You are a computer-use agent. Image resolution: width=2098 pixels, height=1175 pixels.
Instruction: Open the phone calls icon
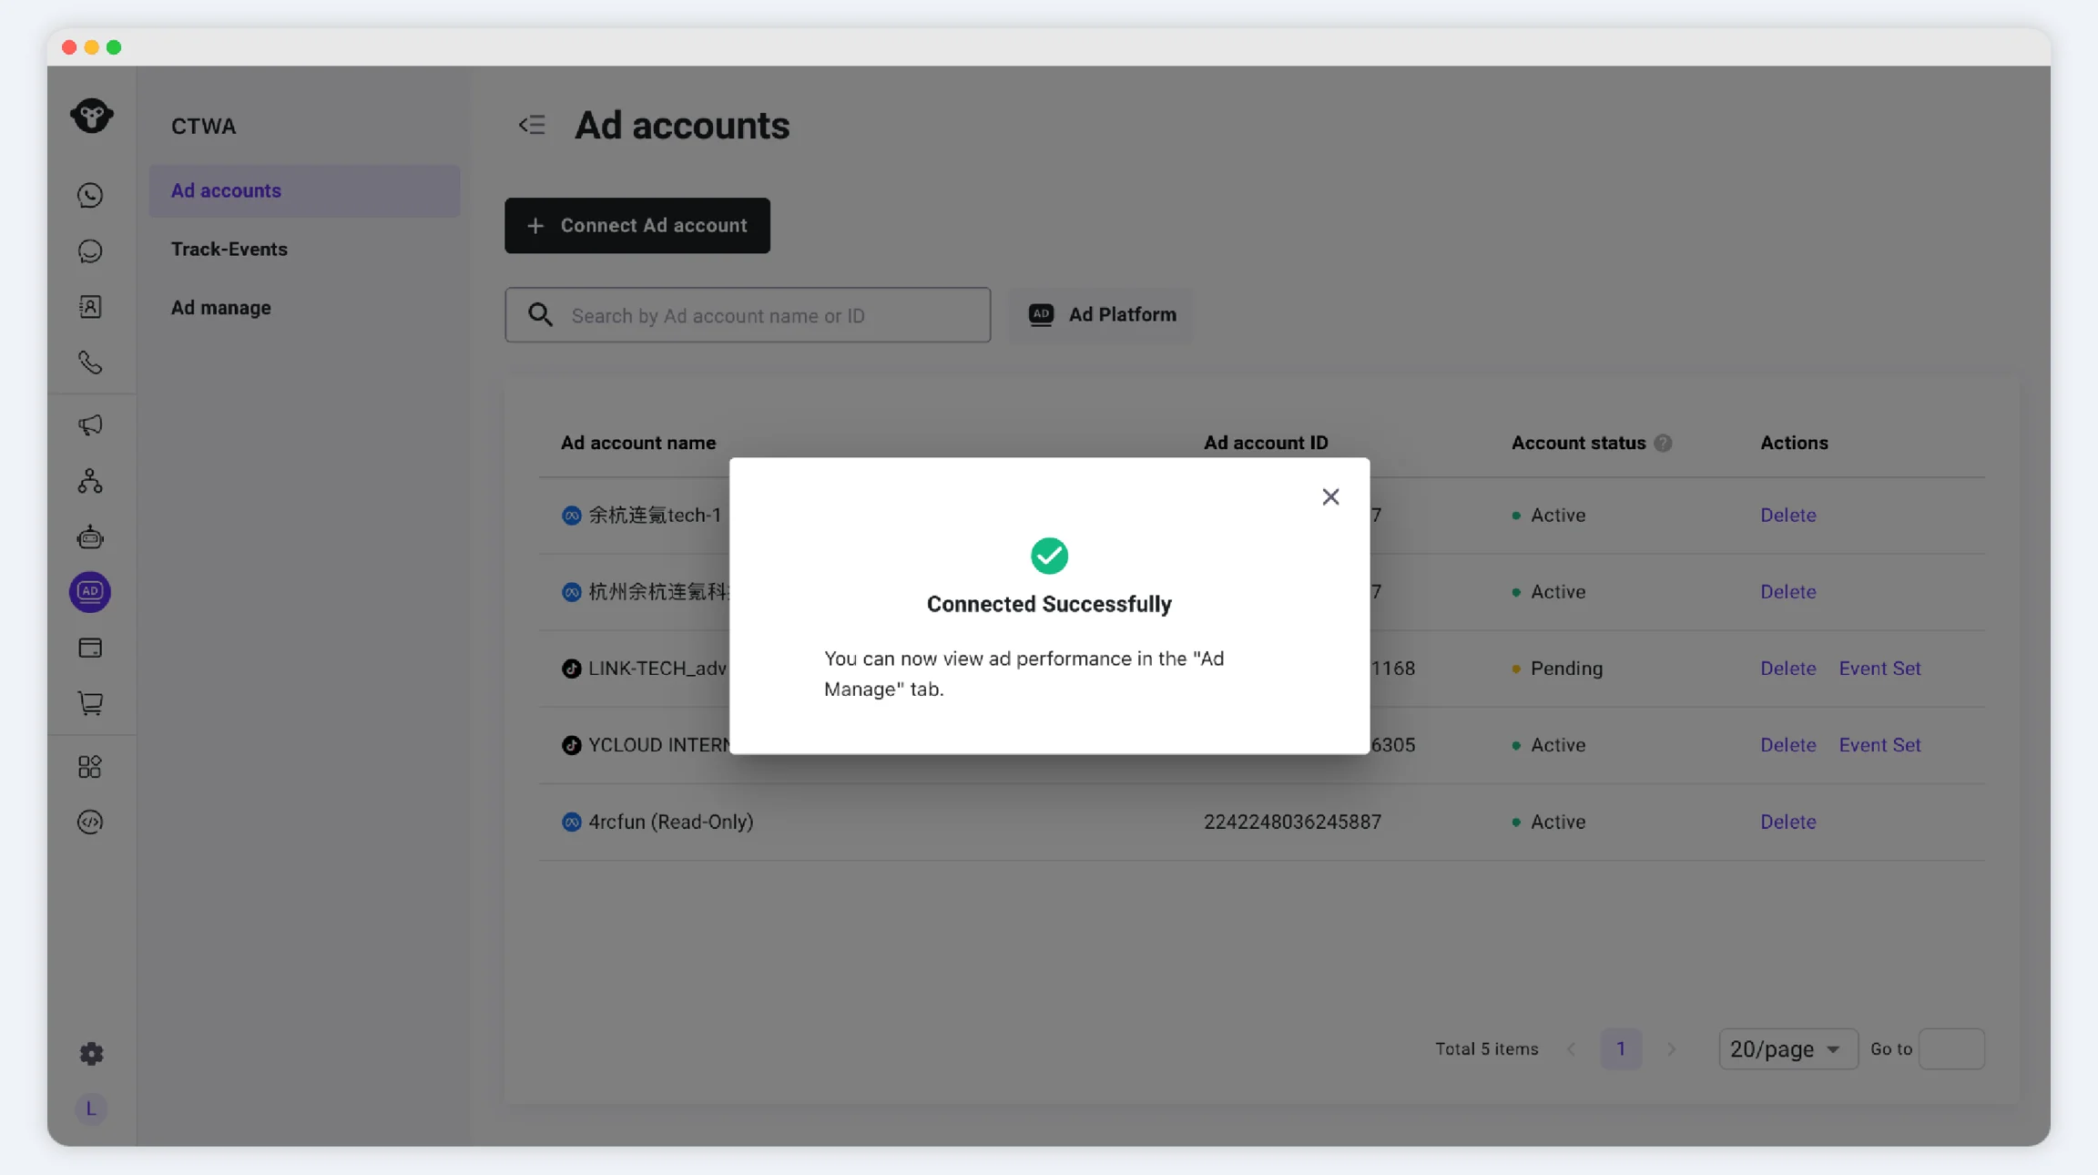click(90, 363)
